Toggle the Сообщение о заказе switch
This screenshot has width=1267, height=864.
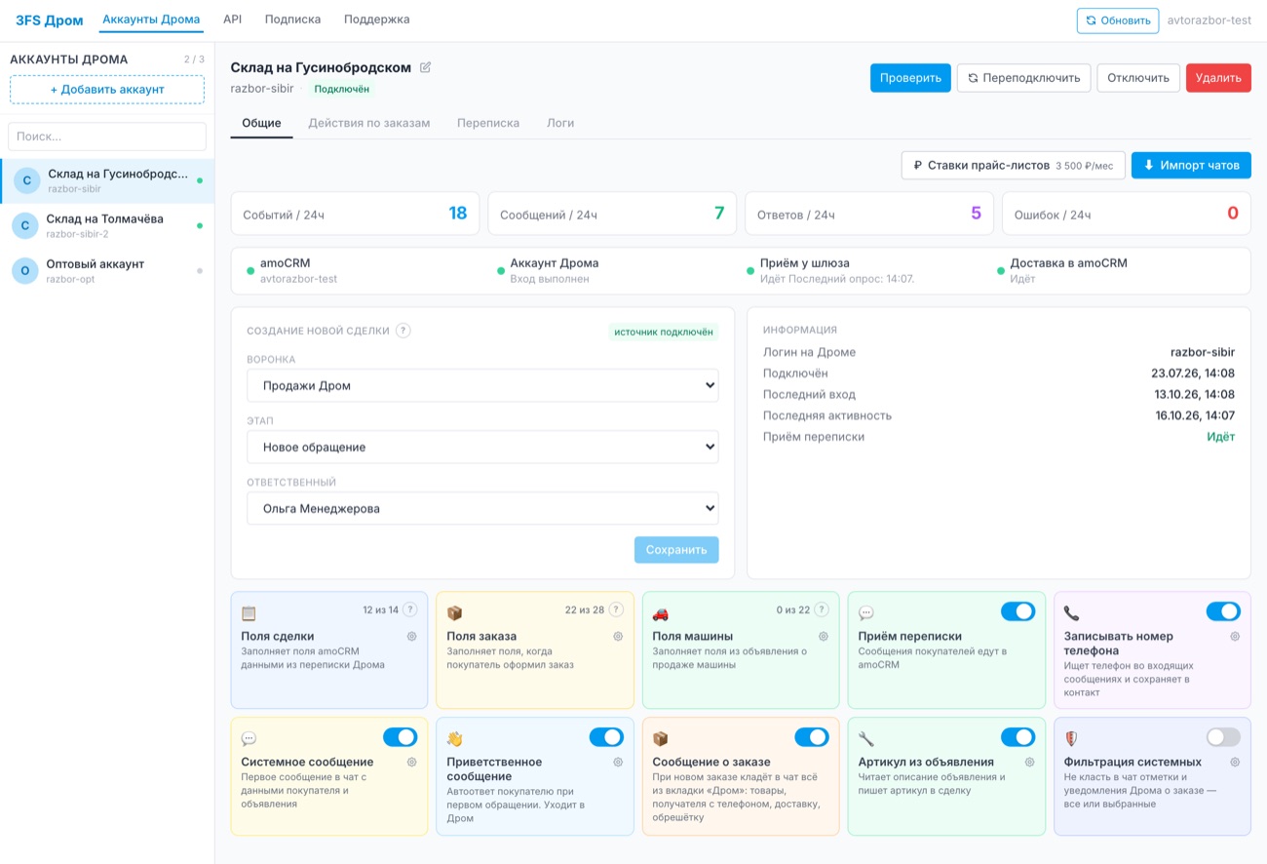pyautogui.click(x=812, y=737)
